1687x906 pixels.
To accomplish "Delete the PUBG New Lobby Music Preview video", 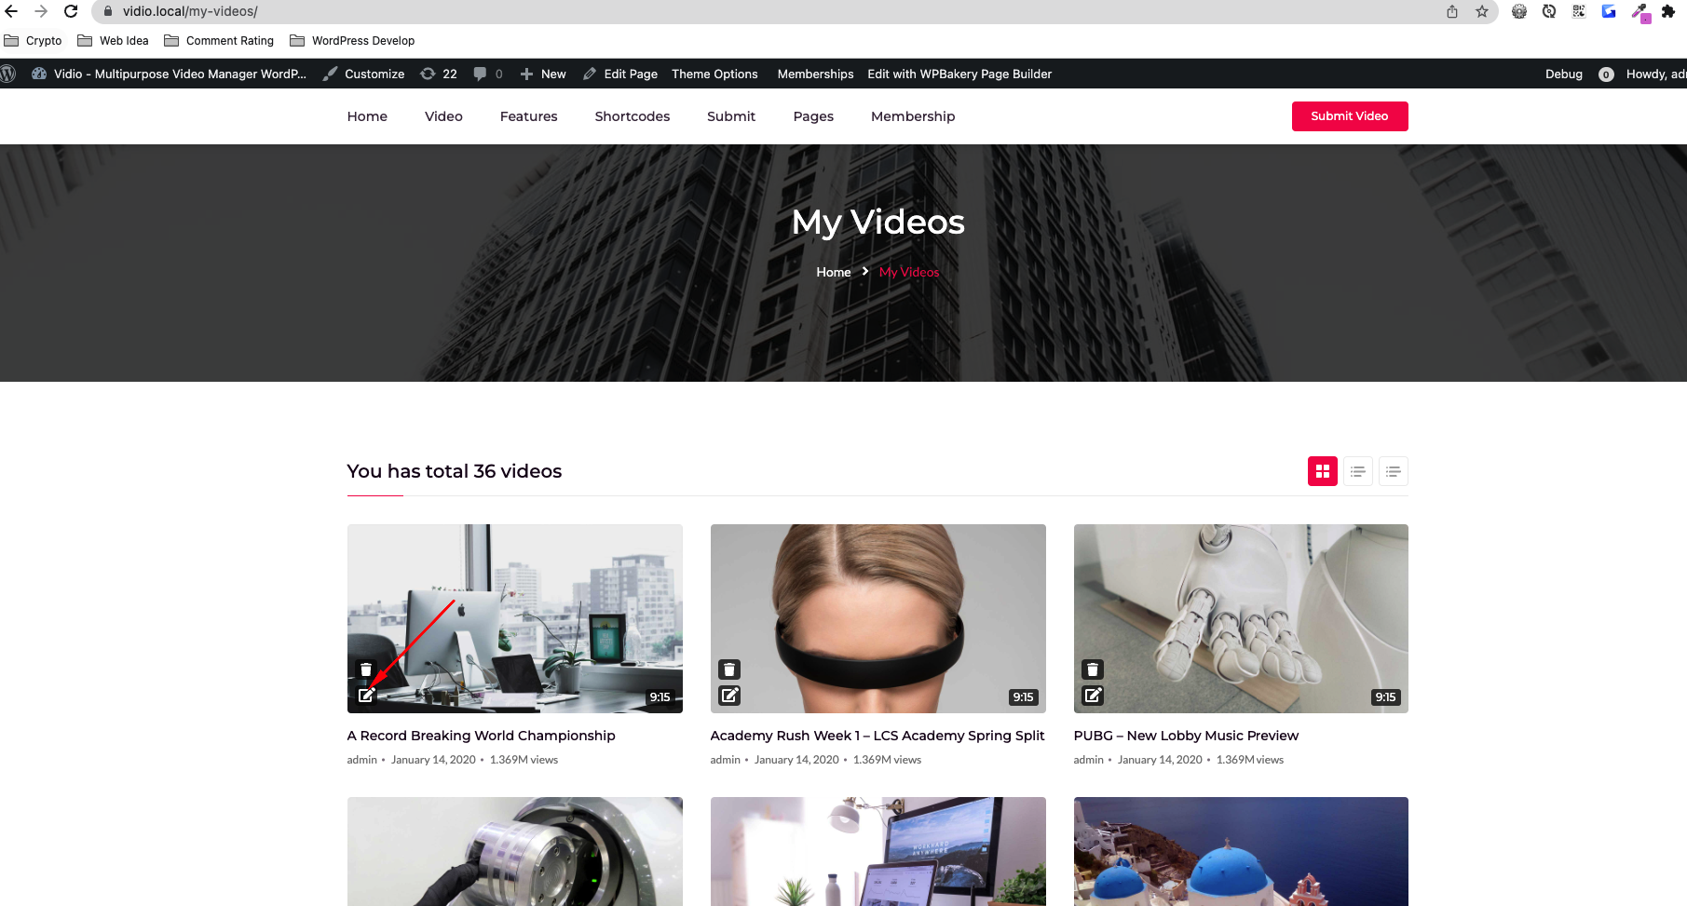I will point(1093,669).
